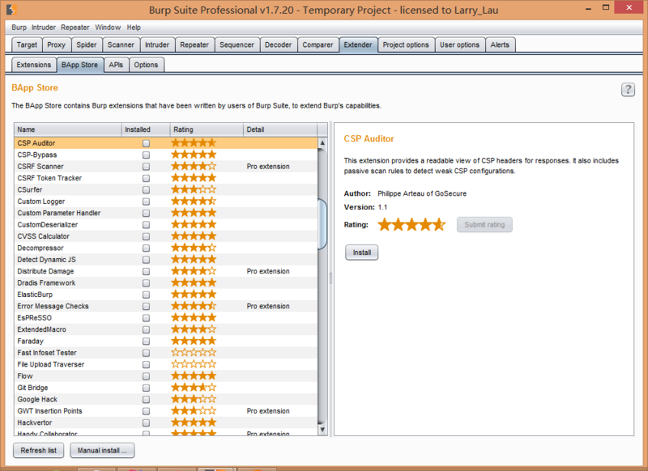Click the Install button for CSP Auditor
648x471 pixels.
tap(361, 252)
